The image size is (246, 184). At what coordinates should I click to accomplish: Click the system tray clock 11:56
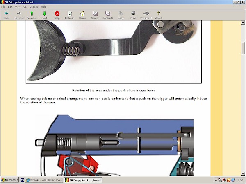pyautogui.click(x=240, y=180)
